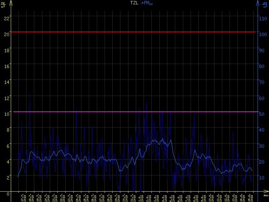This screenshot has height=202, width=269.
Task: Click the yellow left y-axis arrowhead
Action: pos(11,3)
